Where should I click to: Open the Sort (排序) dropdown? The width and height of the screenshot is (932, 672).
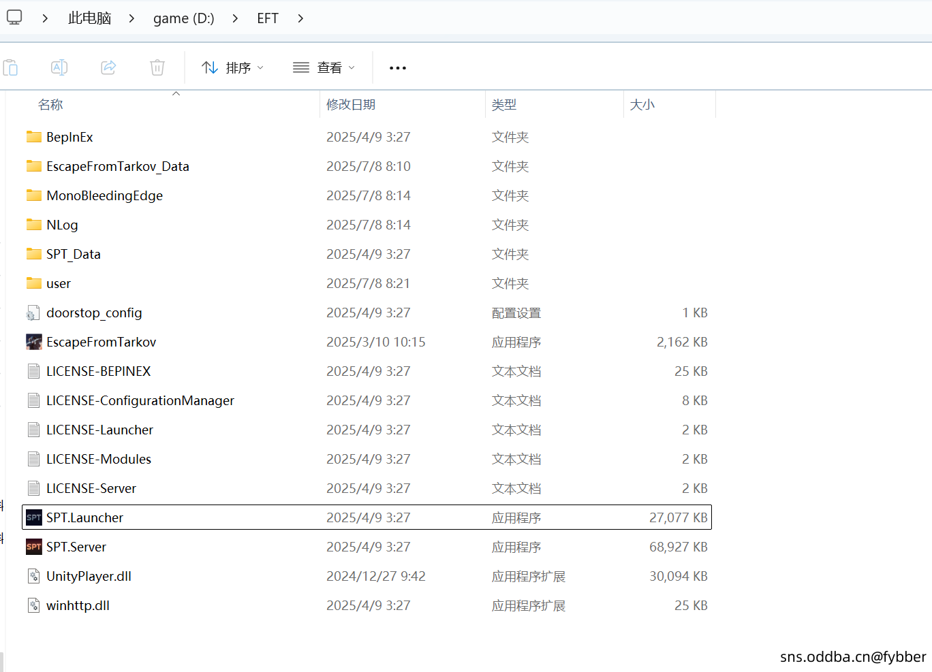pyautogui.click(x=232, y=67)
